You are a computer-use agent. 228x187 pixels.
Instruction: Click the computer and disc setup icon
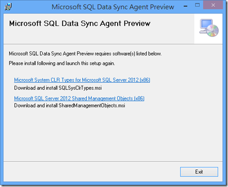(x=209, y=28)
